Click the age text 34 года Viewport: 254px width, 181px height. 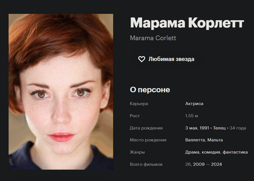pyautogui.click(x=238, y=128)
